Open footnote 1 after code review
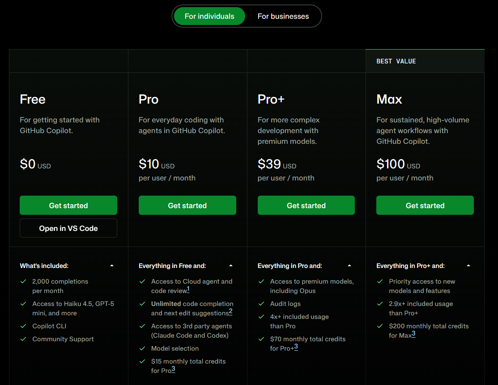Image resolution: width=498 pixels, height=385 pixels. [188, 289]
